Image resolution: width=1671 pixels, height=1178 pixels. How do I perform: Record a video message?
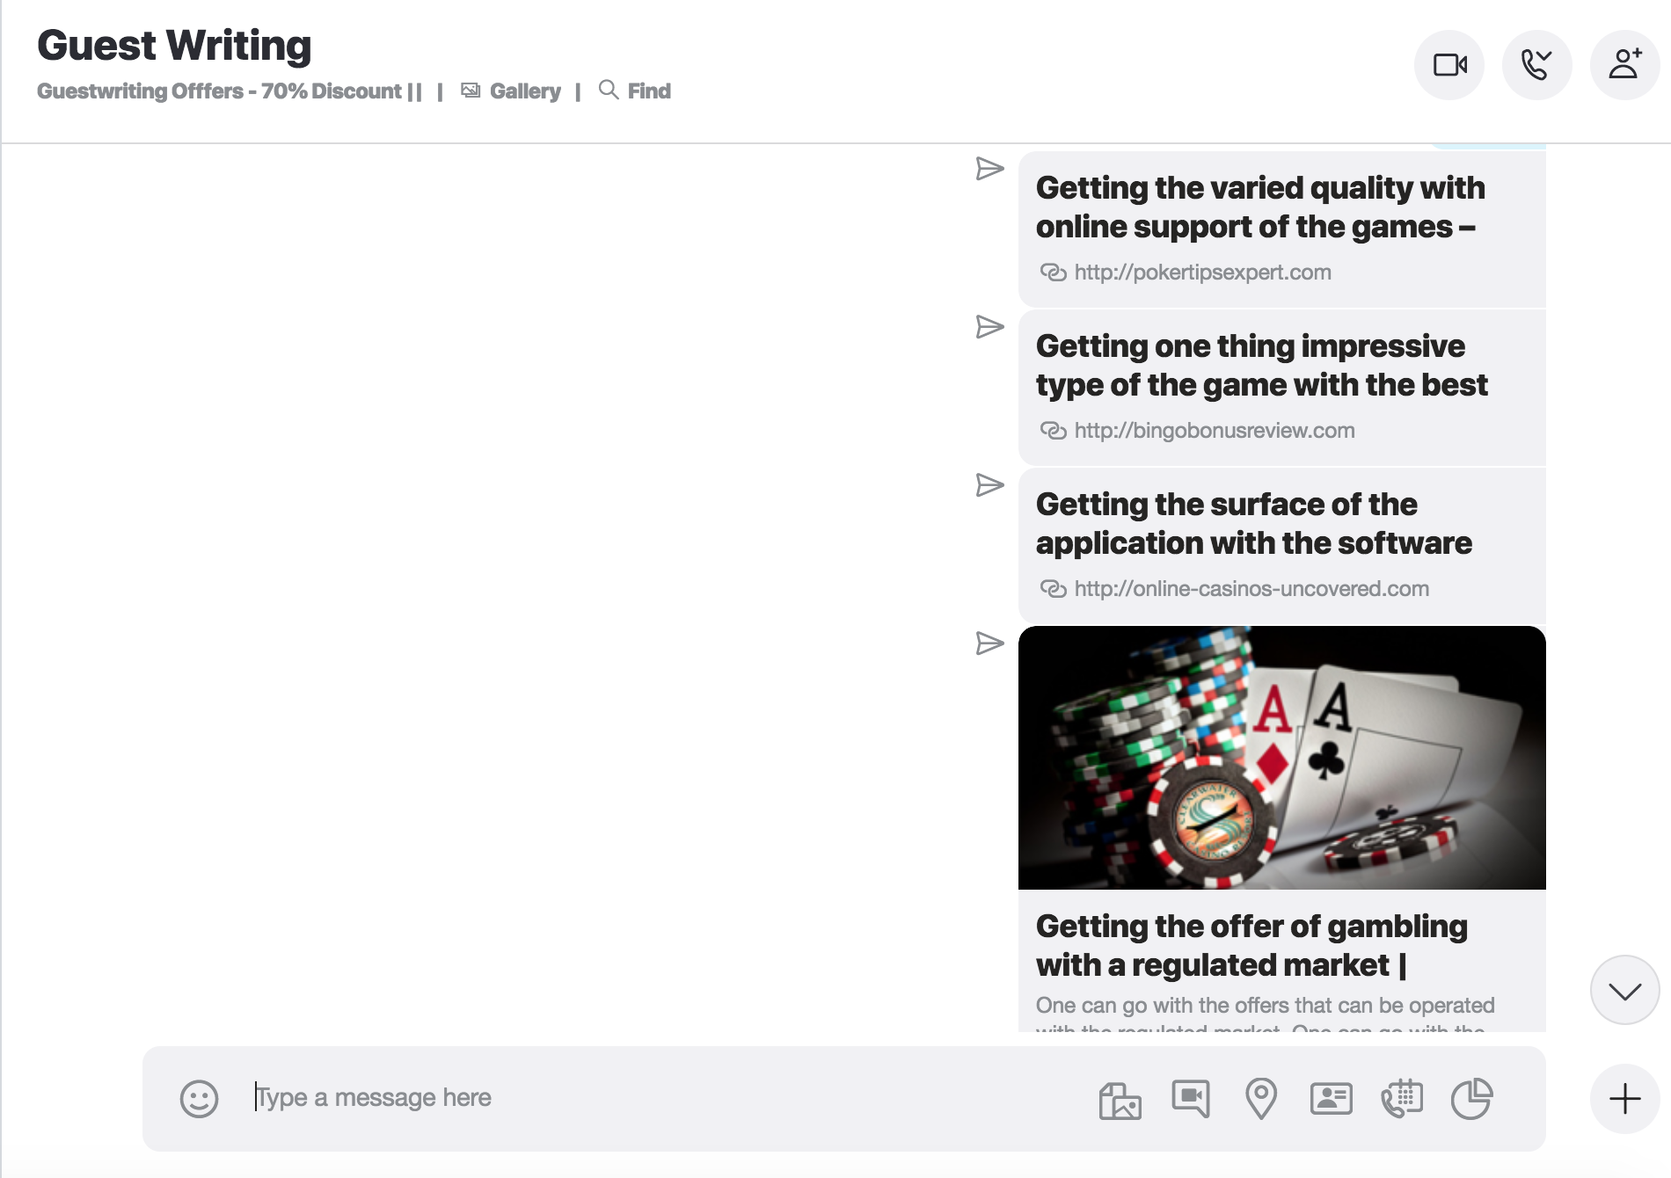coord(1191,1098)
